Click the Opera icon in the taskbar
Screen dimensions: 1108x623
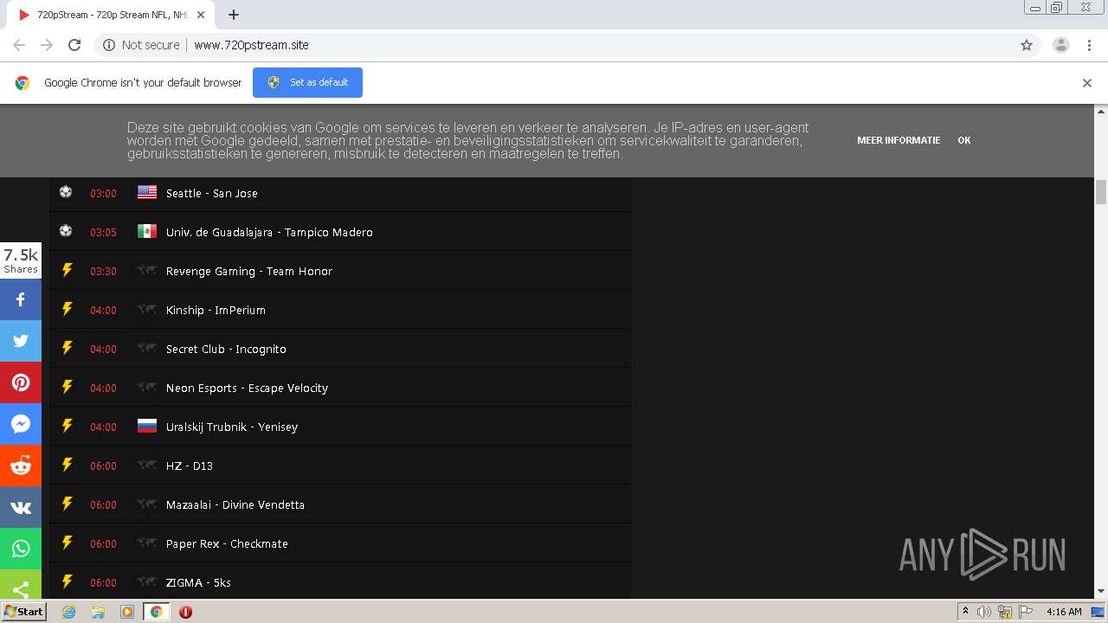point(185,612)
